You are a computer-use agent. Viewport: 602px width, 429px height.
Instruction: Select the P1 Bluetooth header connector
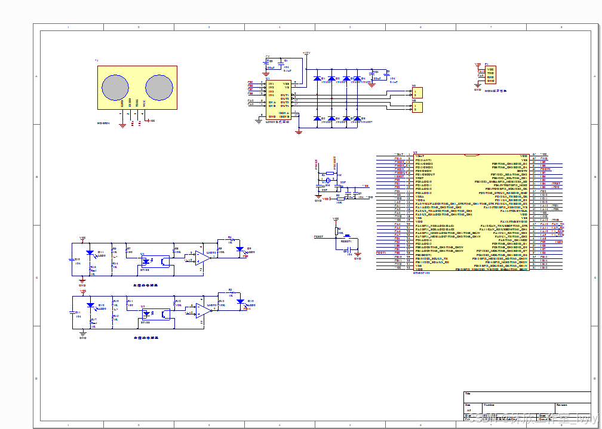click(490, 75)
